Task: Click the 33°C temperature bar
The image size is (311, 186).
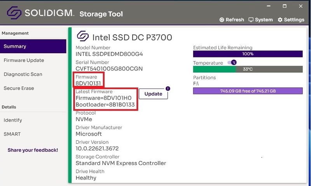Action: [x=248, y=69]
